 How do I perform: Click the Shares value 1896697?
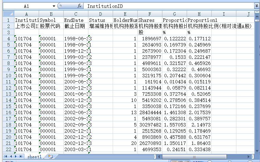150,39
